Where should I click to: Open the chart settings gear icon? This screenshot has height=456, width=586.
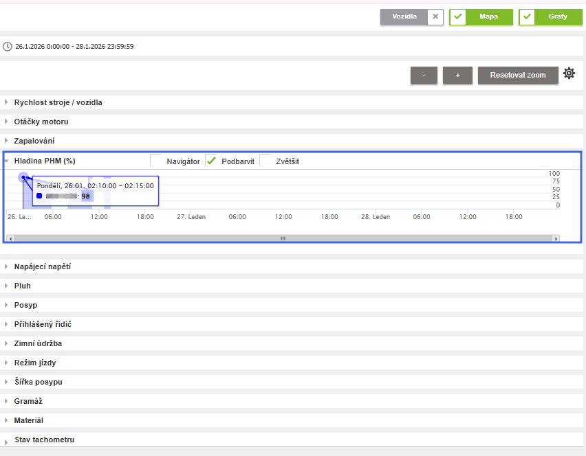point(569,73)
